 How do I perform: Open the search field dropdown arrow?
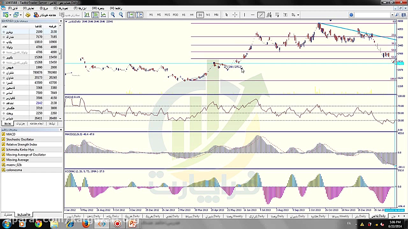pos(392,15)
